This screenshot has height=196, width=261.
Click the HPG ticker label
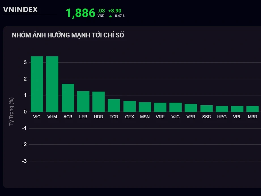(x=222, y=117)
